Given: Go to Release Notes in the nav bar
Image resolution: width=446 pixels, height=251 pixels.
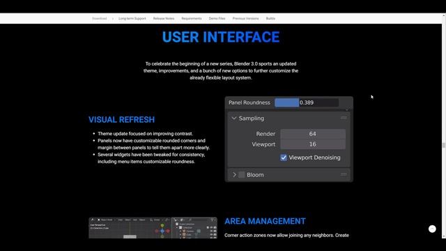Looking at the screenshot, I should coord(164,19).
